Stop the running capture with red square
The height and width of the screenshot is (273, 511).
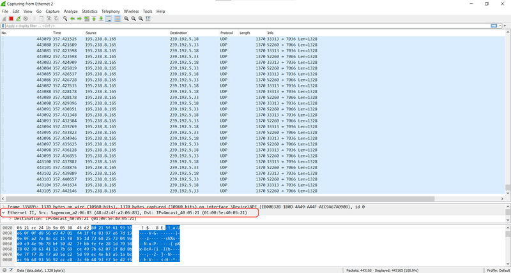pyautogui.click(x=11, y=18)
